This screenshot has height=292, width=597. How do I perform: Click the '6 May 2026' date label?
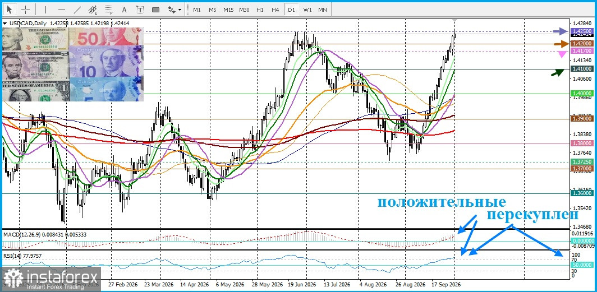[229, 284]
